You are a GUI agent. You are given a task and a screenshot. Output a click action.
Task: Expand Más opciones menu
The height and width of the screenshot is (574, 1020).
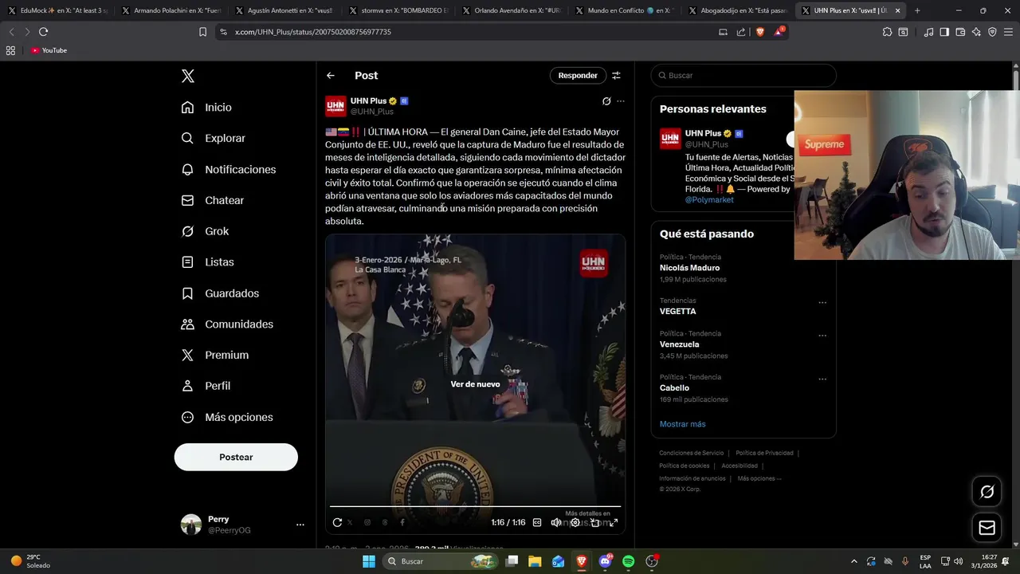click(227, 417)
